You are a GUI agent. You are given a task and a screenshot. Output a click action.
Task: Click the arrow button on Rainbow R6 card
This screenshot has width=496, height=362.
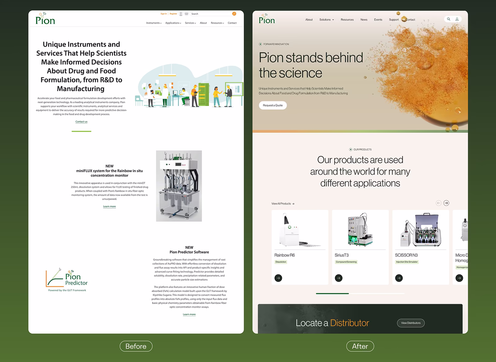pos(278,278)
